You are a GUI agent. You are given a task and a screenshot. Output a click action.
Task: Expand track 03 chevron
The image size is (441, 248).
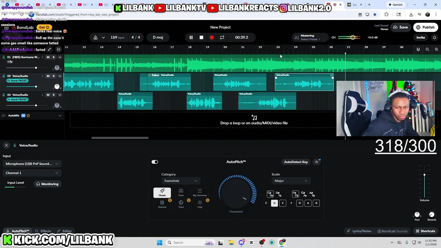[60, 95]
